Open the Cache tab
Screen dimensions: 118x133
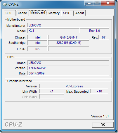22,13
